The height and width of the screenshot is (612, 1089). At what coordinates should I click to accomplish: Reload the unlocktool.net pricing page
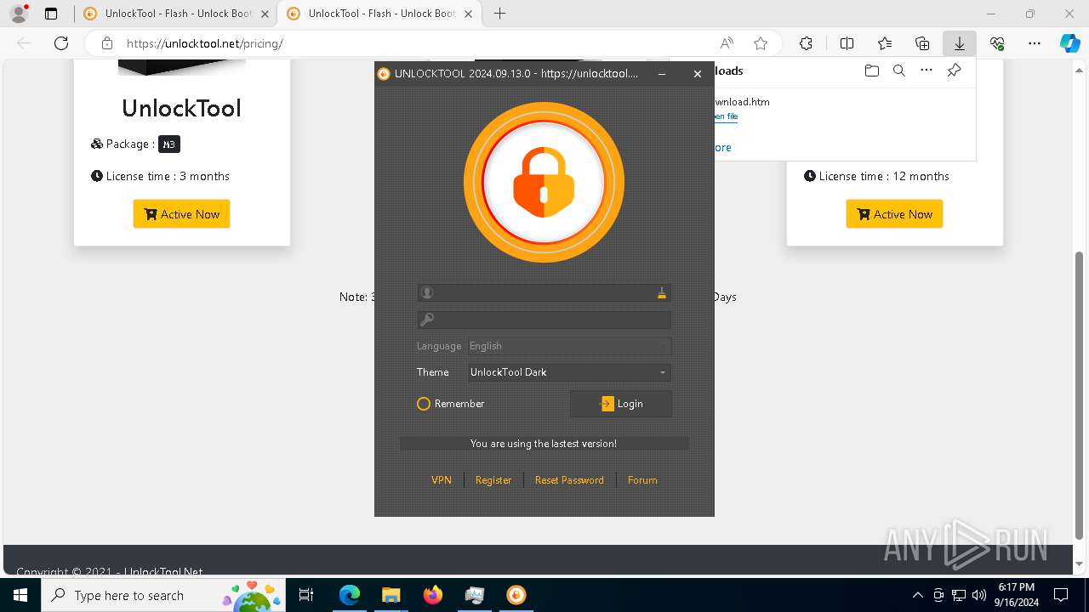61,43
